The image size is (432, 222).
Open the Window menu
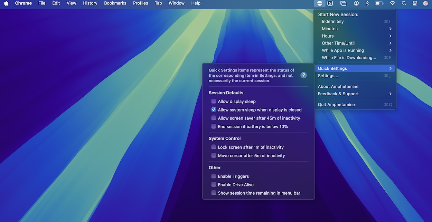[x=177, y=3]
